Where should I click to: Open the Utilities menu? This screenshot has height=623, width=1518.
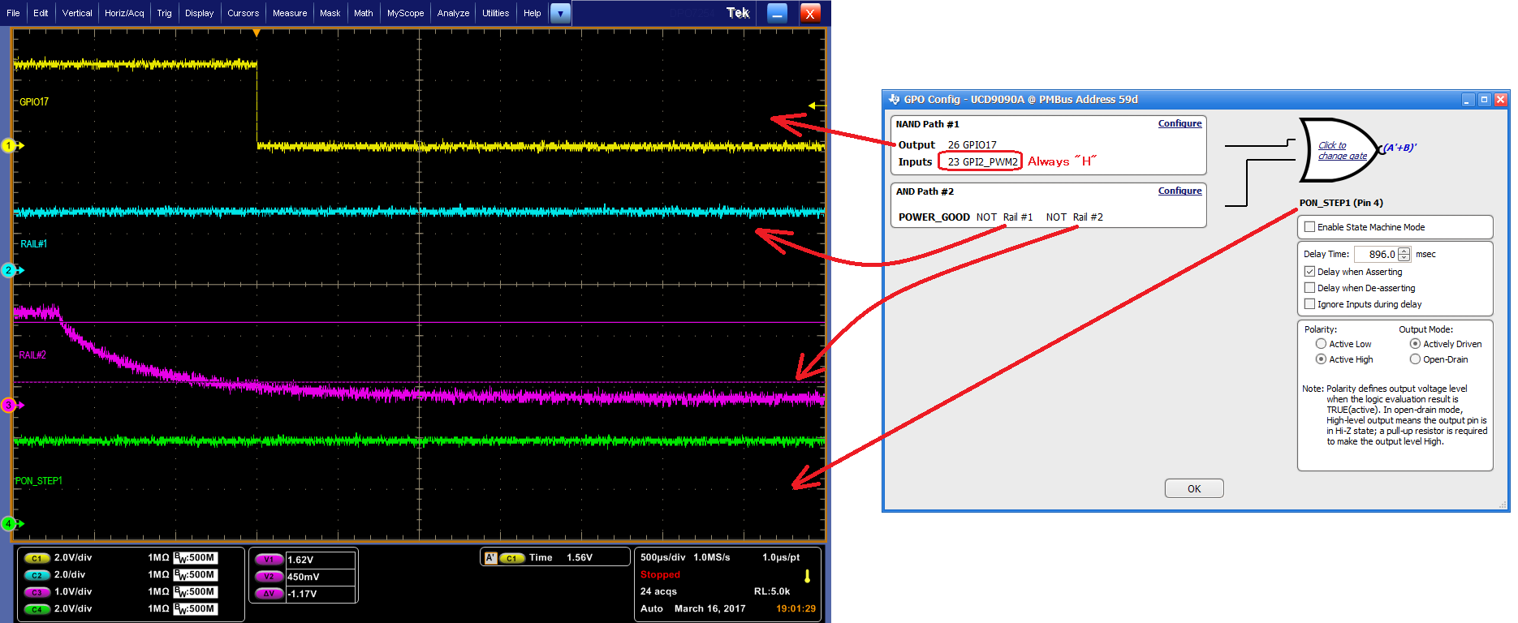495,13
